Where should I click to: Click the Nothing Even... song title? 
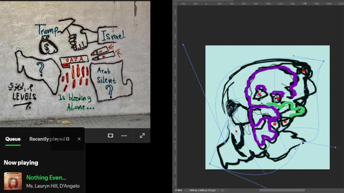point(46,177)
